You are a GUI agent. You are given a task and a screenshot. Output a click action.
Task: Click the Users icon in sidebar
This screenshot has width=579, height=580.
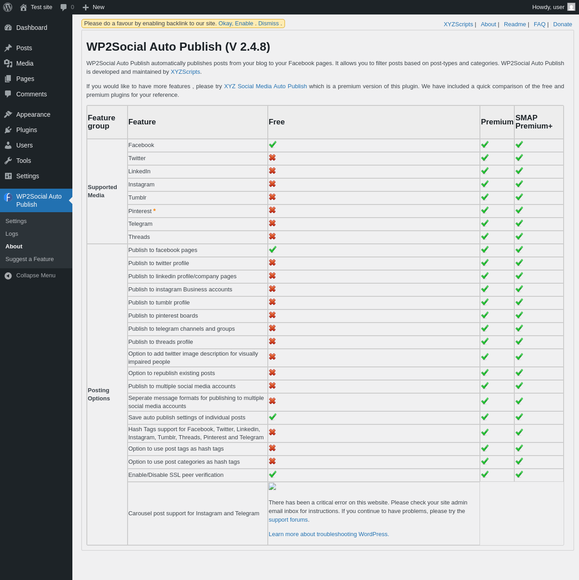click(x=8, y=145)
